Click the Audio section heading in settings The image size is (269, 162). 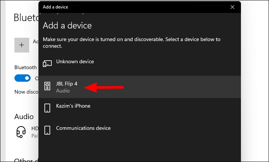point(24,117)
